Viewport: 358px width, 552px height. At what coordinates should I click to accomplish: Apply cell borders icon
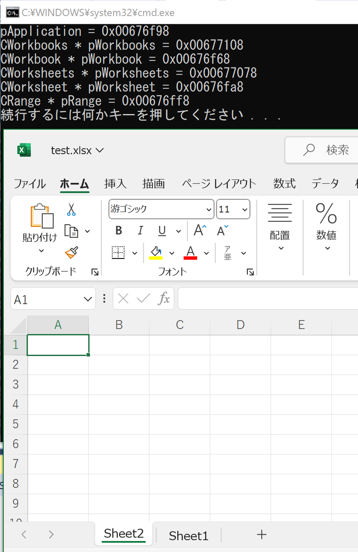119,252
